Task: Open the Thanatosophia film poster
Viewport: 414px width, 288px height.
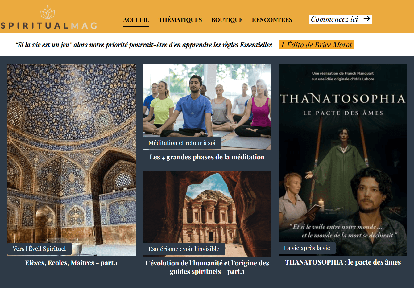Action: 343,160
